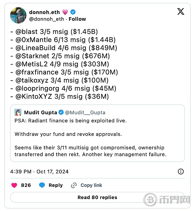
Task: Open Mudit Gupta's small avatar
Action: click(18, 112)
